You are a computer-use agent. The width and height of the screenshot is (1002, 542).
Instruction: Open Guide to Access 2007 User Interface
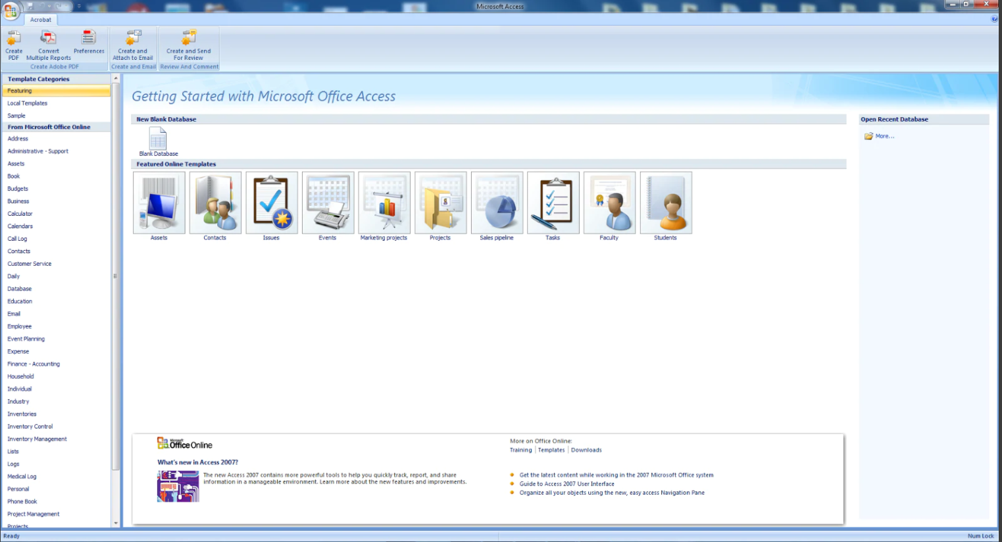tap(566, 484)
